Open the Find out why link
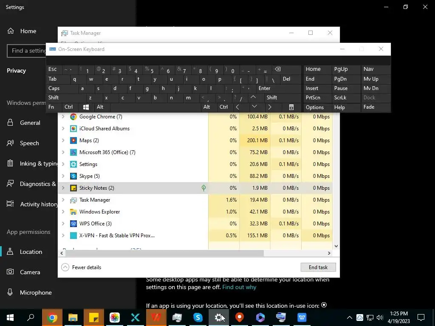435x326 pixels. click(239, 287)
